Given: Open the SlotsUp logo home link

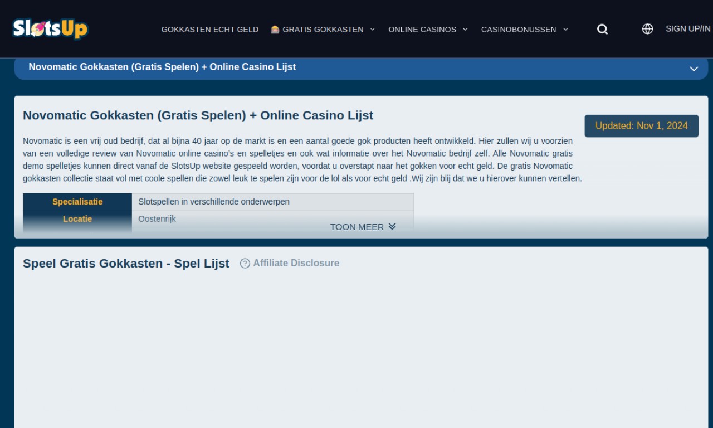Looking at the screenshot, I should click(50, 28).
